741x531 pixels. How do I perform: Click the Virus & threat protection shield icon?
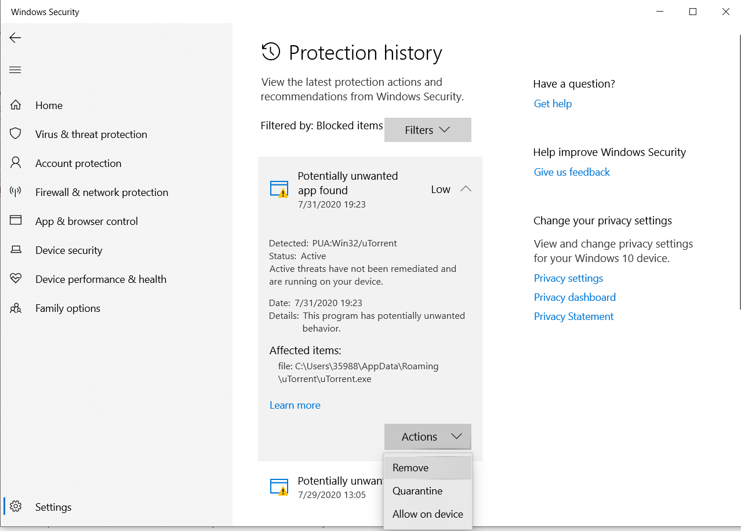[16, 134]
